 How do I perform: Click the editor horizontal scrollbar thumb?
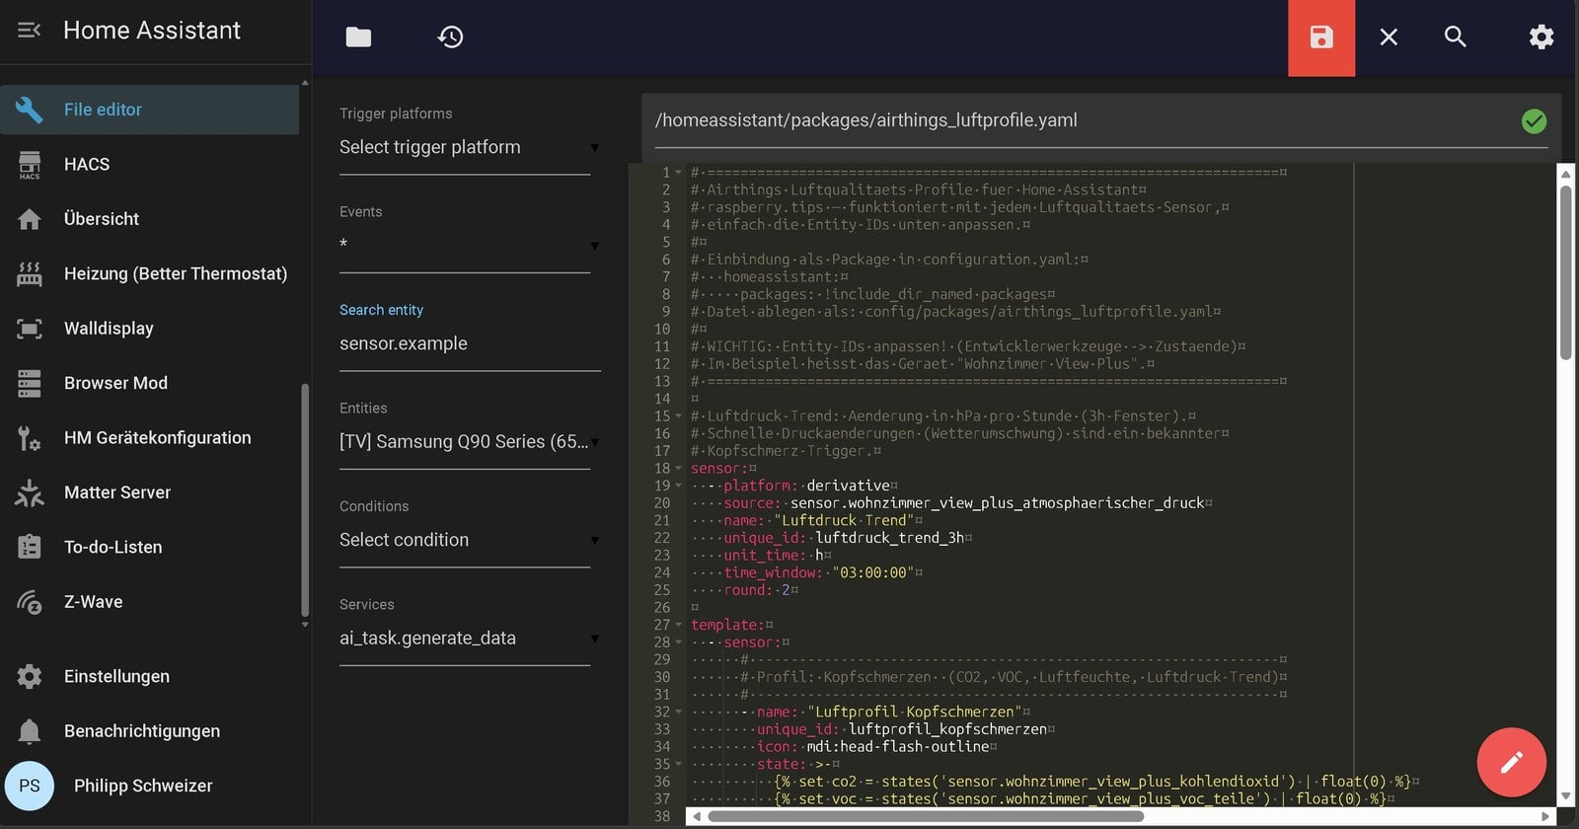tap(925, 816)
